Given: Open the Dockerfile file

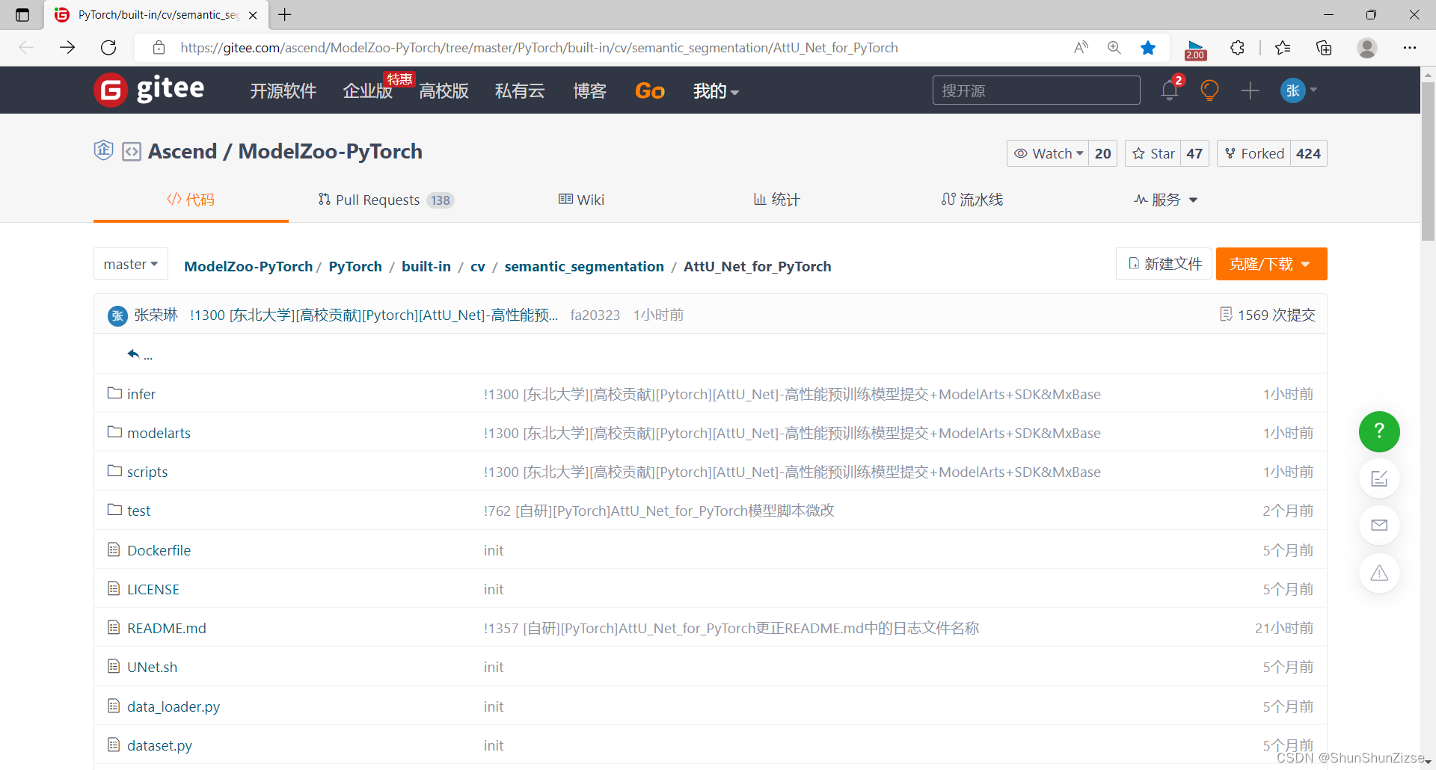Looking at the screenshot, I should [x=159, y=550].
